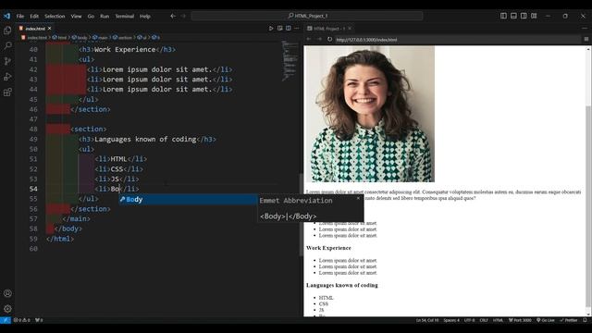Viewport: 592px width, 333px height.
Task: Open notifications bell in status bar
Action: pos(585,320)
